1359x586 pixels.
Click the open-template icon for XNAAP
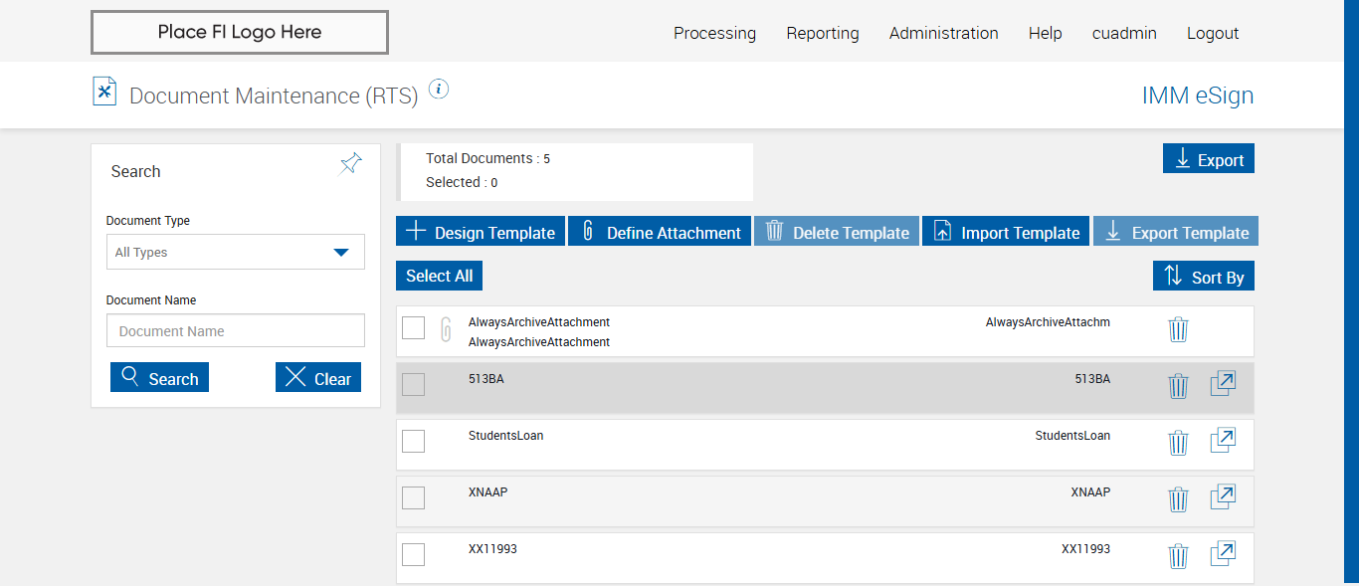click(x=1223, y=497)
